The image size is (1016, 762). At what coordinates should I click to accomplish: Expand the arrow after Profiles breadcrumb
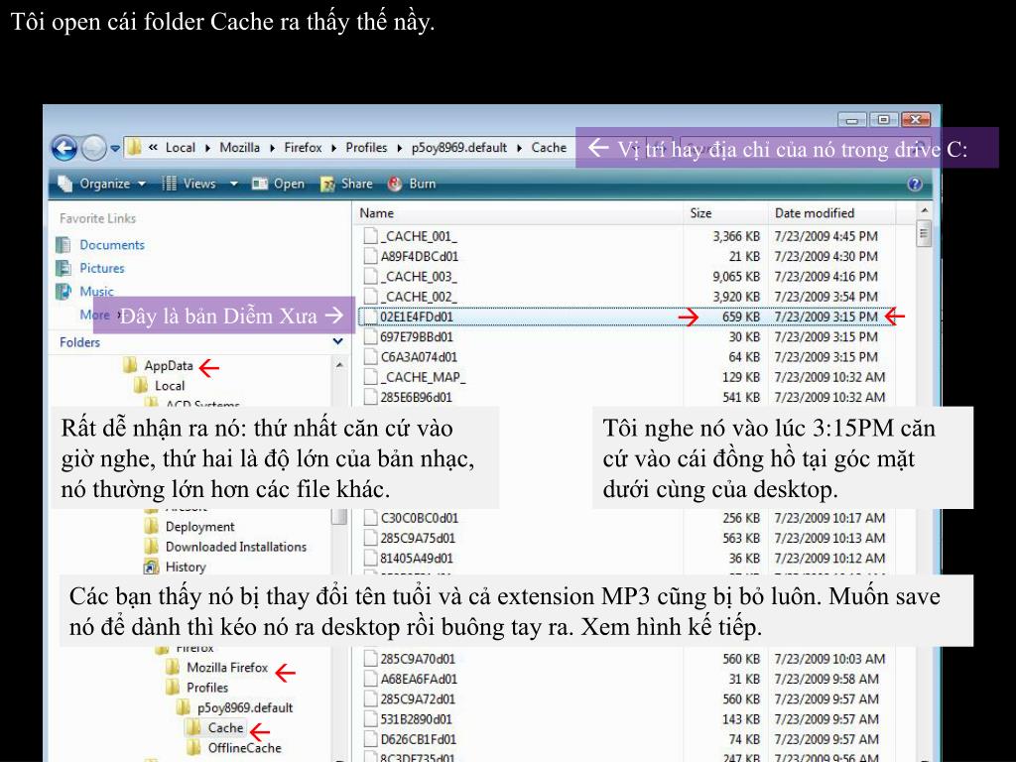pos(399,149)
